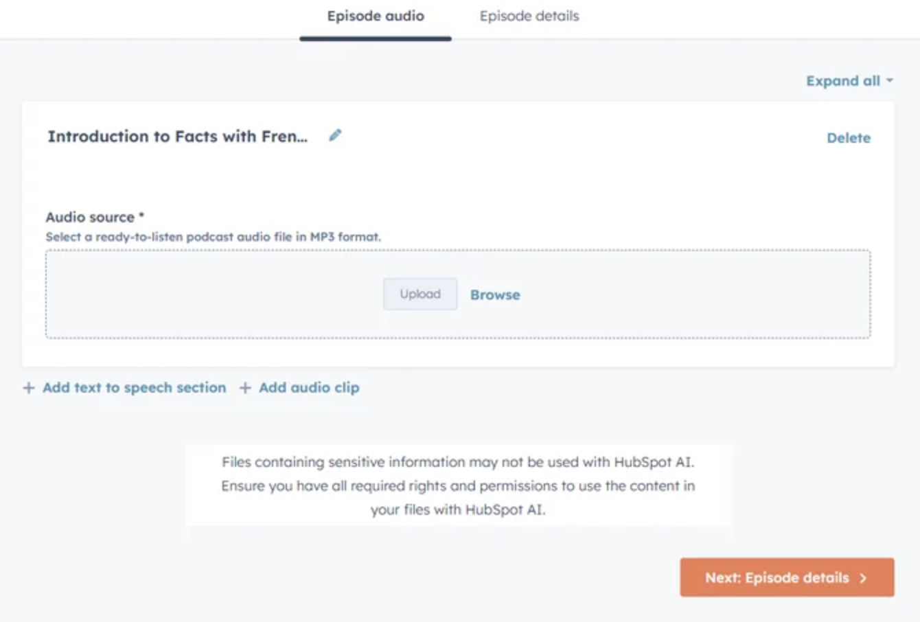Click Add audio clip
Viewport: 920px width, 622px height.
coord(308,387)
